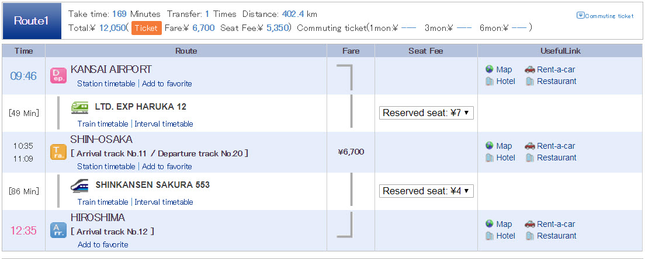Click the Commuting ticket expand icon
This screenshot has height=259, width=645.
pos(580,16)
